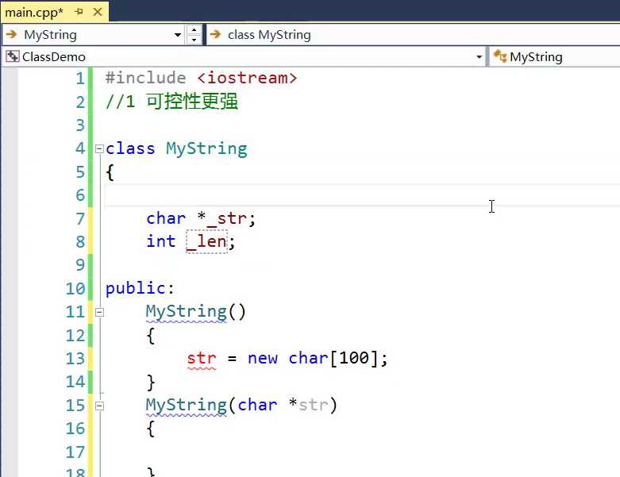The width and height of the screenshot is (620, 477).
Task: Close the main.cpp tab
Action: pyautogui.click(x=98, y=12)
